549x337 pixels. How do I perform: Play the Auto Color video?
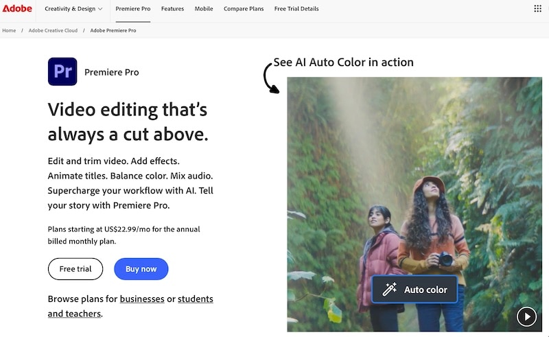click(x=526, y=316)
